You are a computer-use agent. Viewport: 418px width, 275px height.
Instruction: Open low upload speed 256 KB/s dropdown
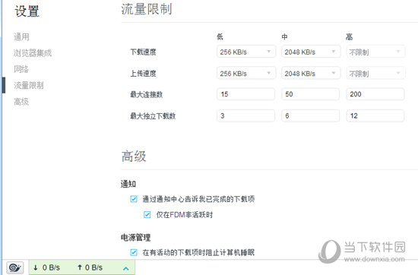(245, 73)
